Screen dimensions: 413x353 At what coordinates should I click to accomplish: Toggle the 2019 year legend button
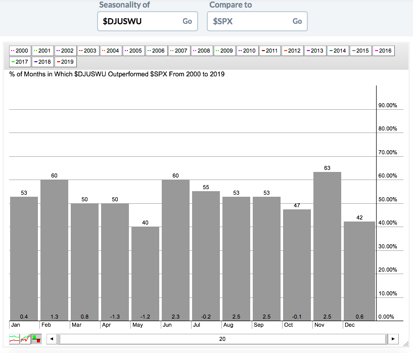coord(66,62)
